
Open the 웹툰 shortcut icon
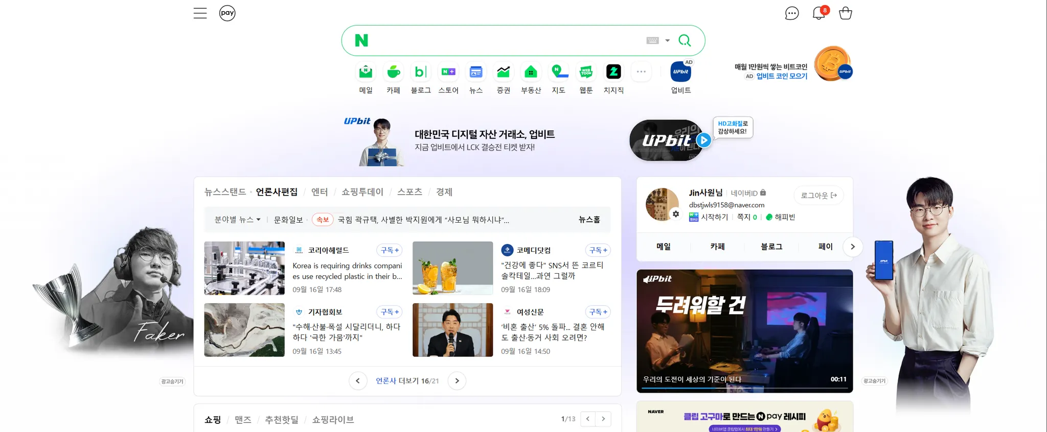pos(586,72)
